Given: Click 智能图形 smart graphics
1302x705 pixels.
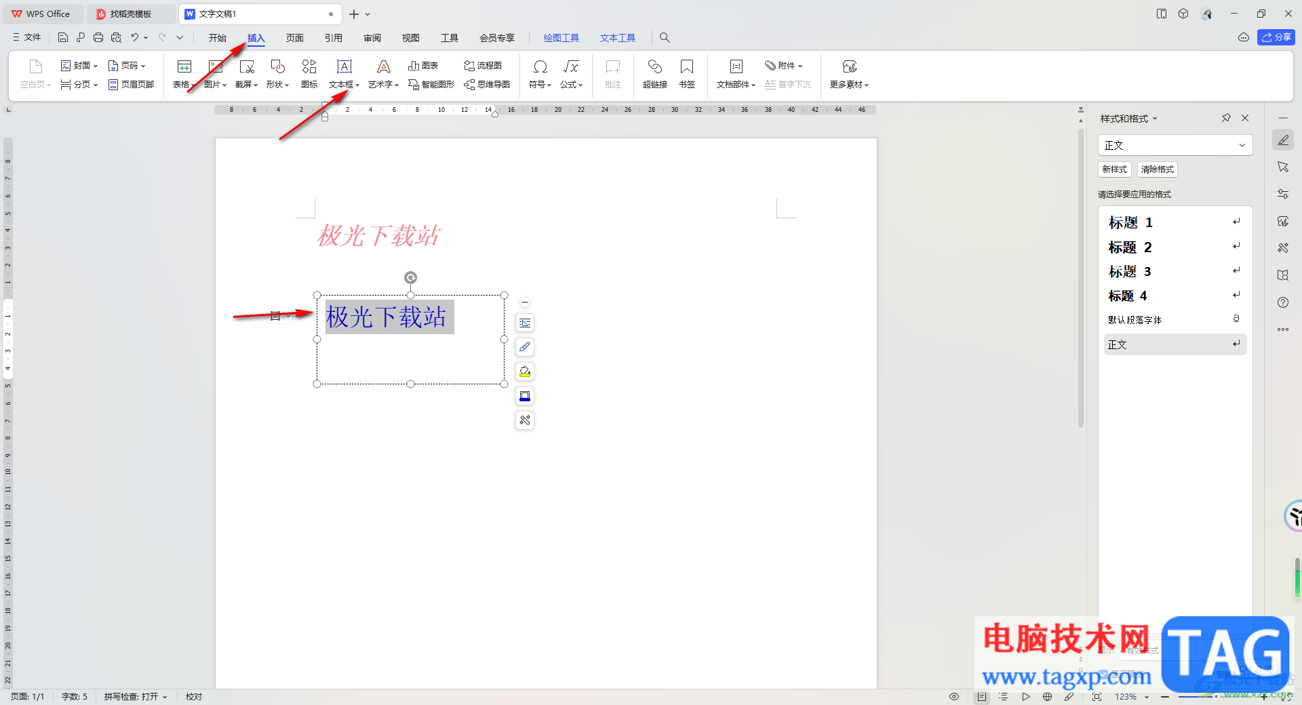Looking at the screenshot, I should click(431, 85).
